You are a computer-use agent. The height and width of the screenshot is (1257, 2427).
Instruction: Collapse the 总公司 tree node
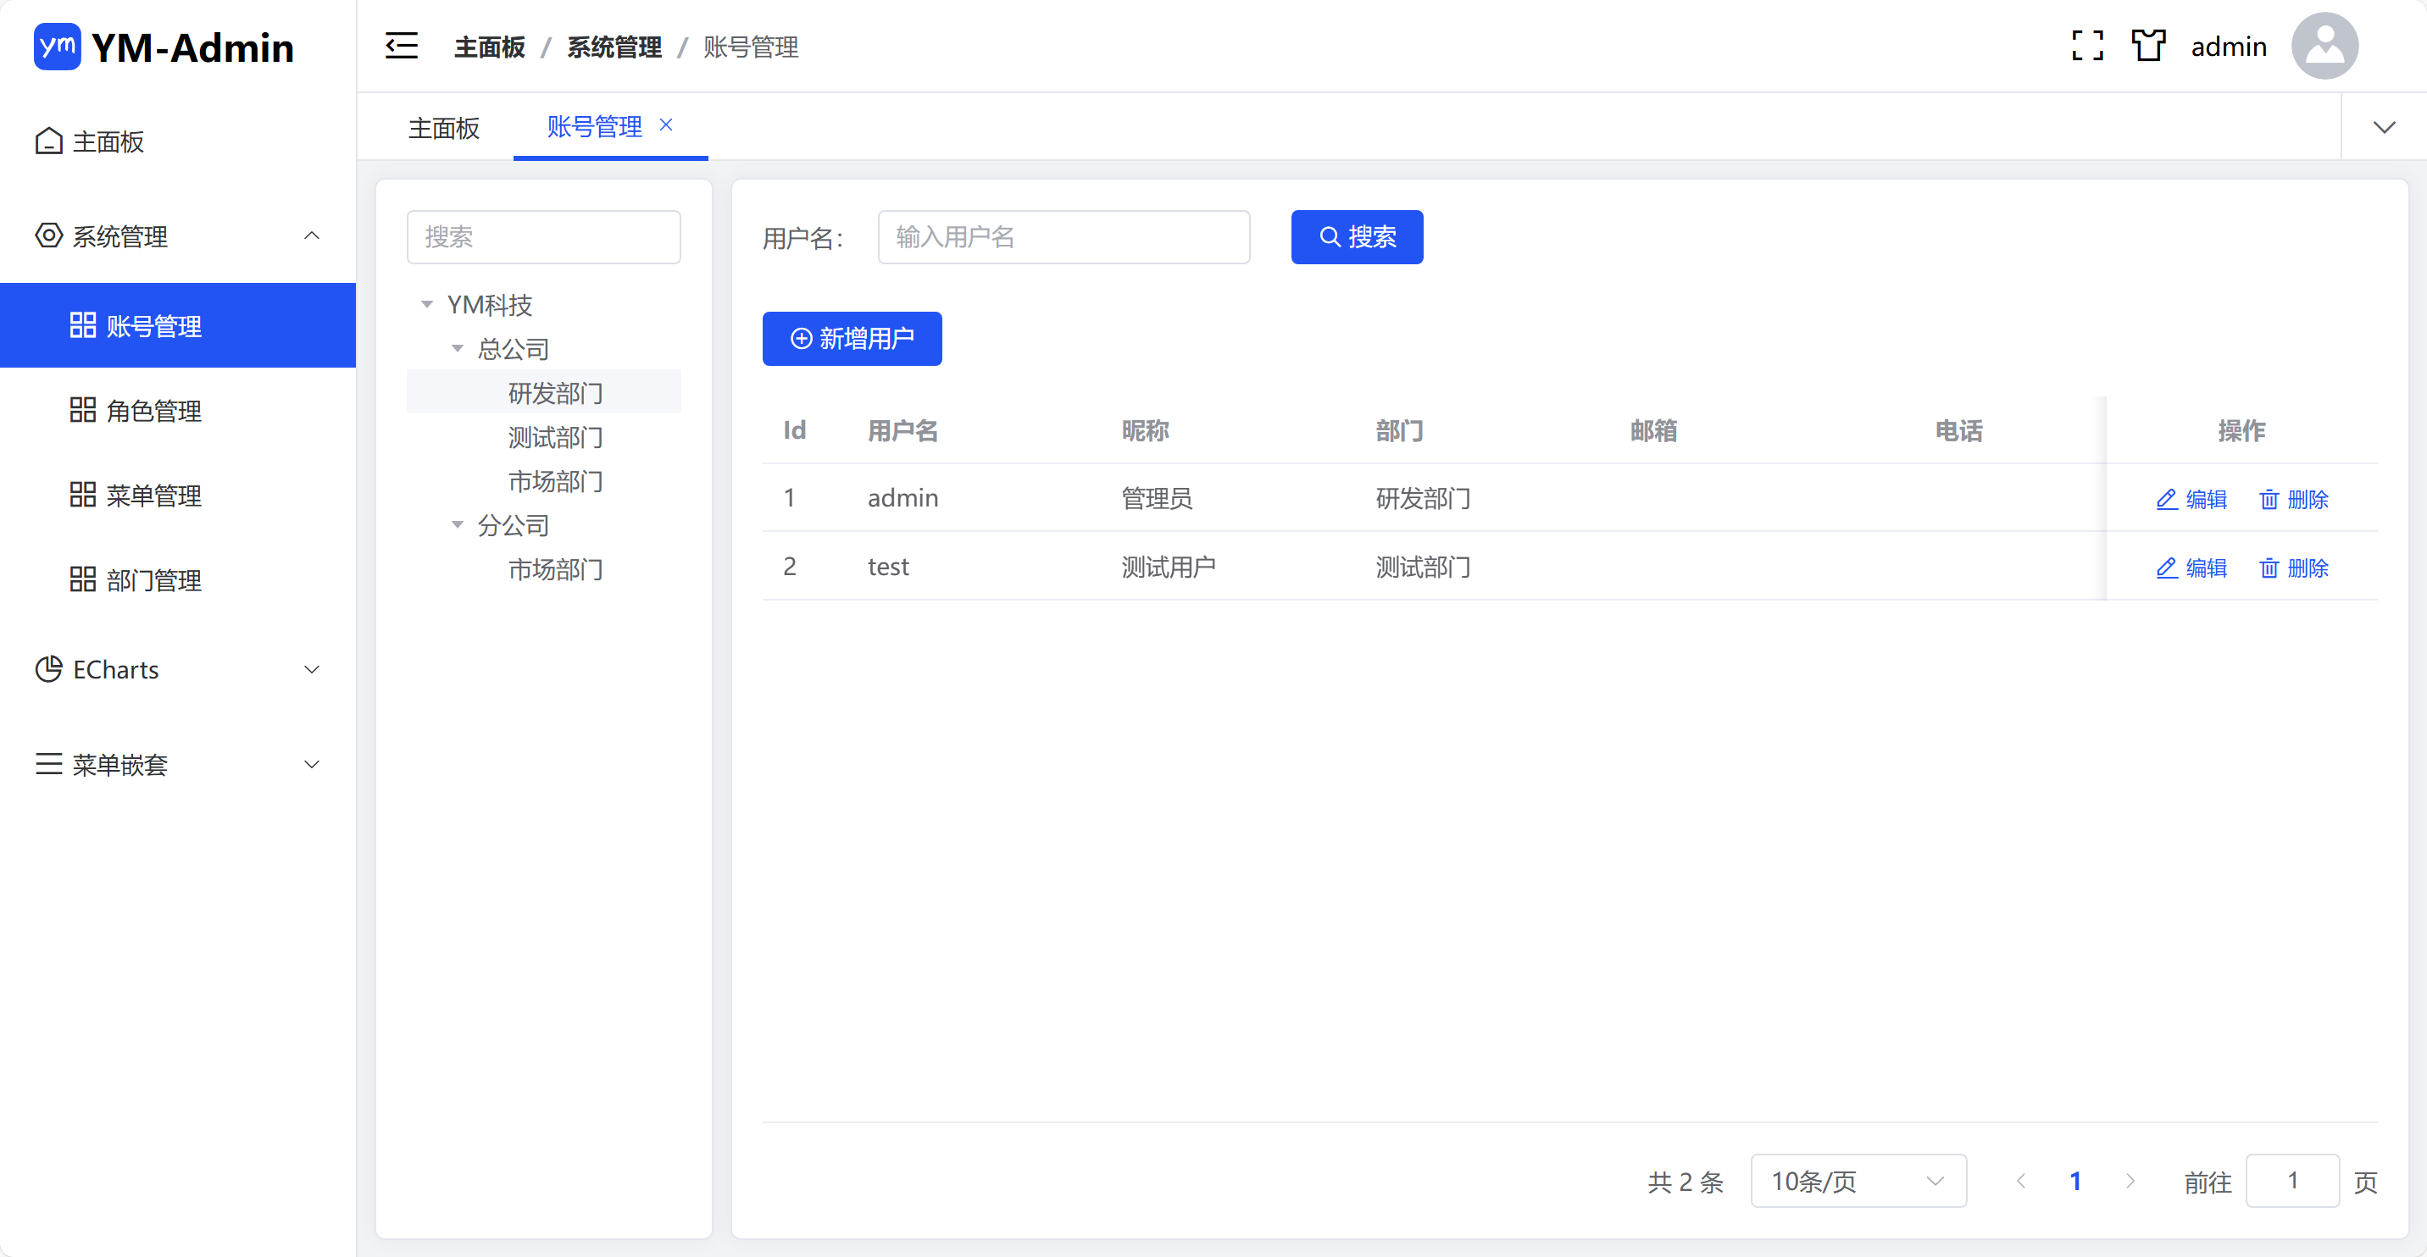(458, 348)
